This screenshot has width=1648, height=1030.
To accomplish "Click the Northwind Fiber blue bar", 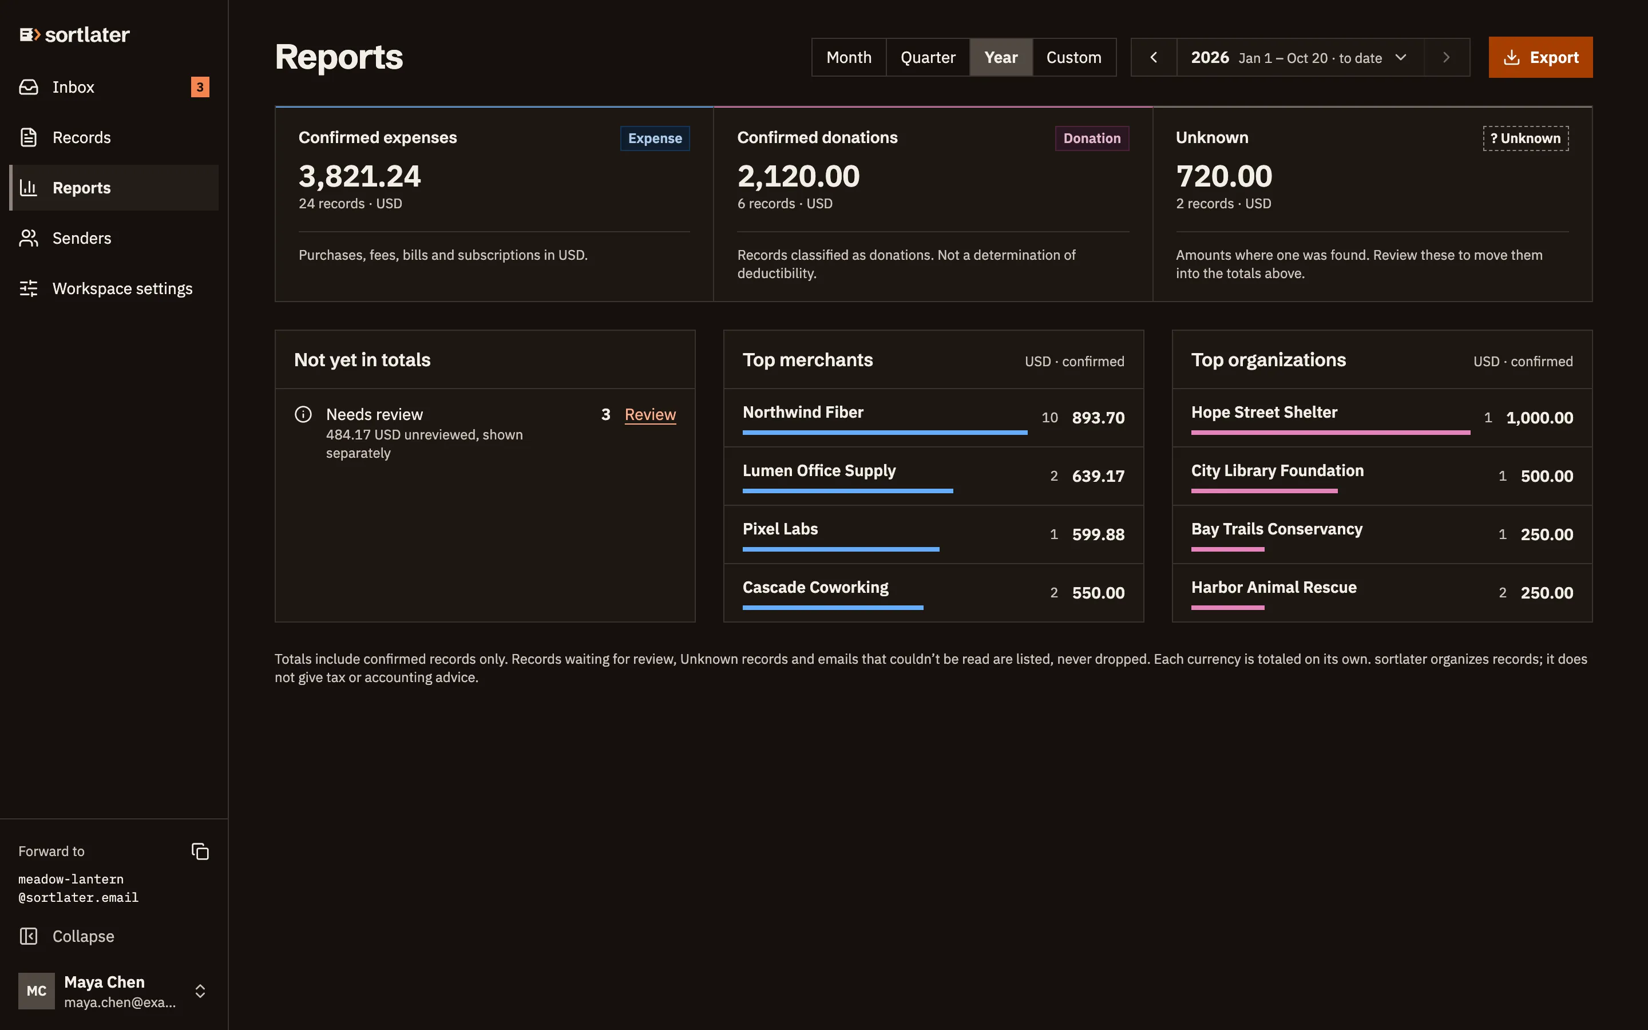I will coord(885,433).
